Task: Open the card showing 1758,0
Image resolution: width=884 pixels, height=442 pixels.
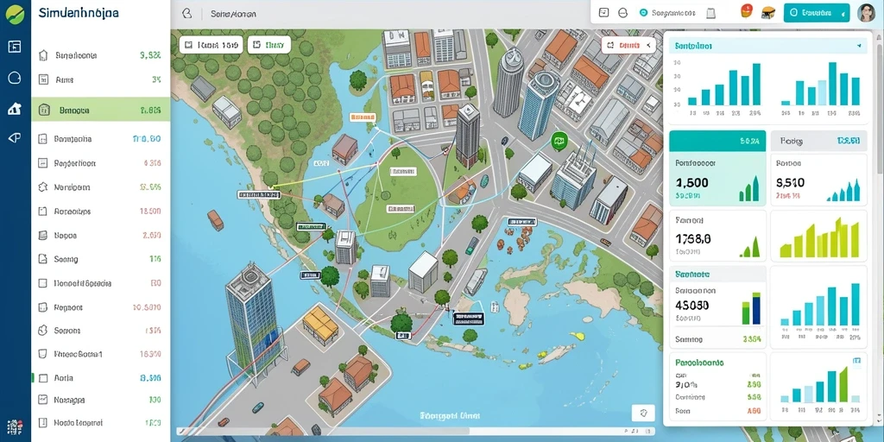Action: (x=717, y=237)
